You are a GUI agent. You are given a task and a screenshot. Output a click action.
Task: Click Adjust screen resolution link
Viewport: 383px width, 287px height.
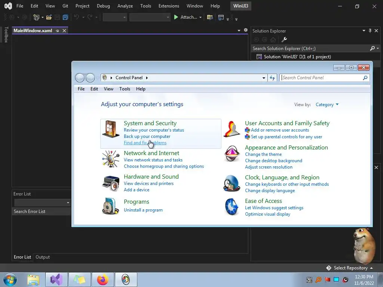pyautogui.click(x=269, y=167)
